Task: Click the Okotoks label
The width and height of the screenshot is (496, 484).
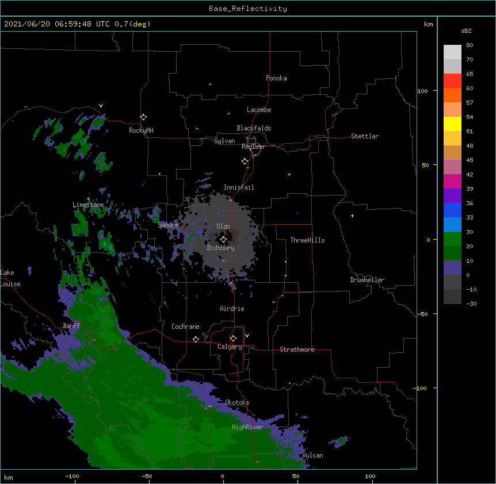Action: pyautogui.click(x=237, y=402)
